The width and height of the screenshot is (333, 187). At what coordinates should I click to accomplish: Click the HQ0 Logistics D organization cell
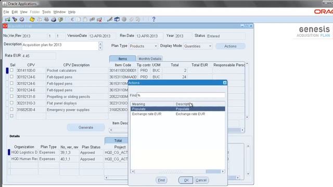tap(24, 152)
